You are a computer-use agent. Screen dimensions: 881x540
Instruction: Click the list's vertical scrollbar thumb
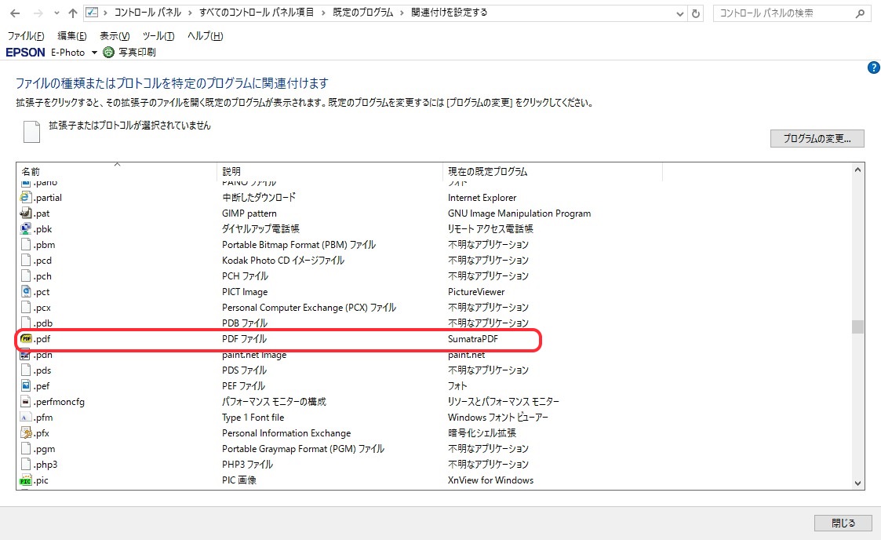(857, 327)
